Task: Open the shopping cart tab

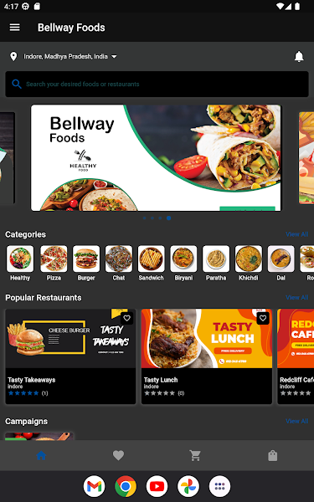Action: [x=195, y=455]
